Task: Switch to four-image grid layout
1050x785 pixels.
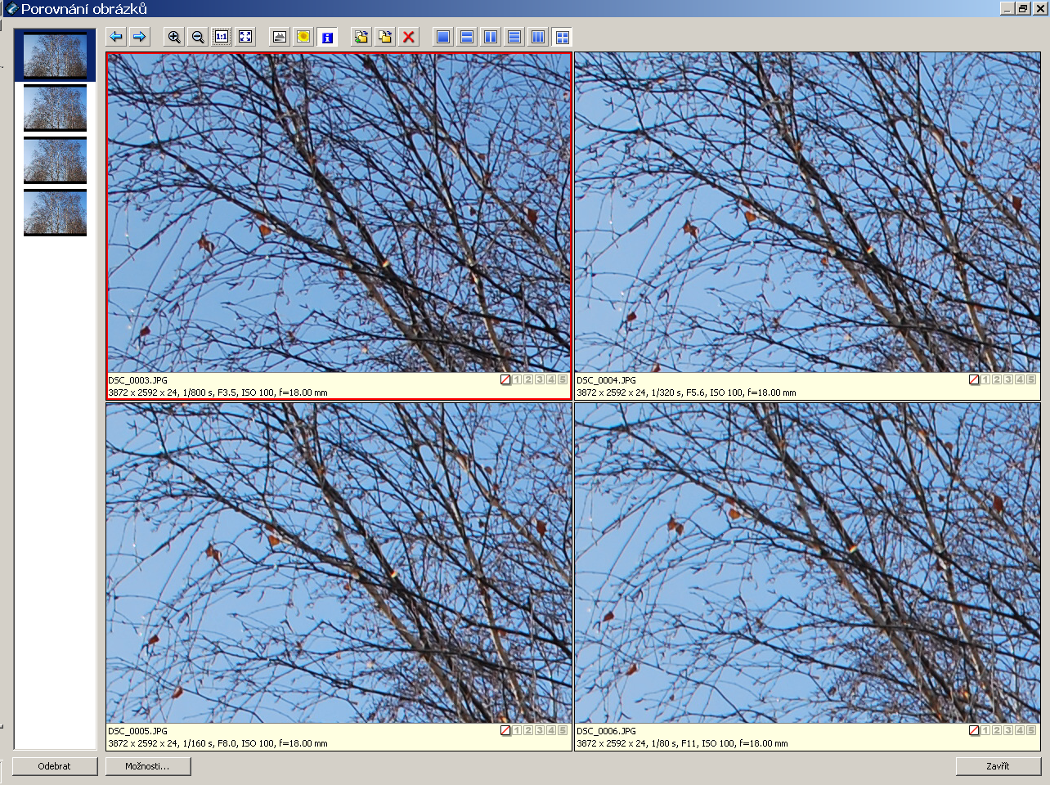Action: (562, 37)
